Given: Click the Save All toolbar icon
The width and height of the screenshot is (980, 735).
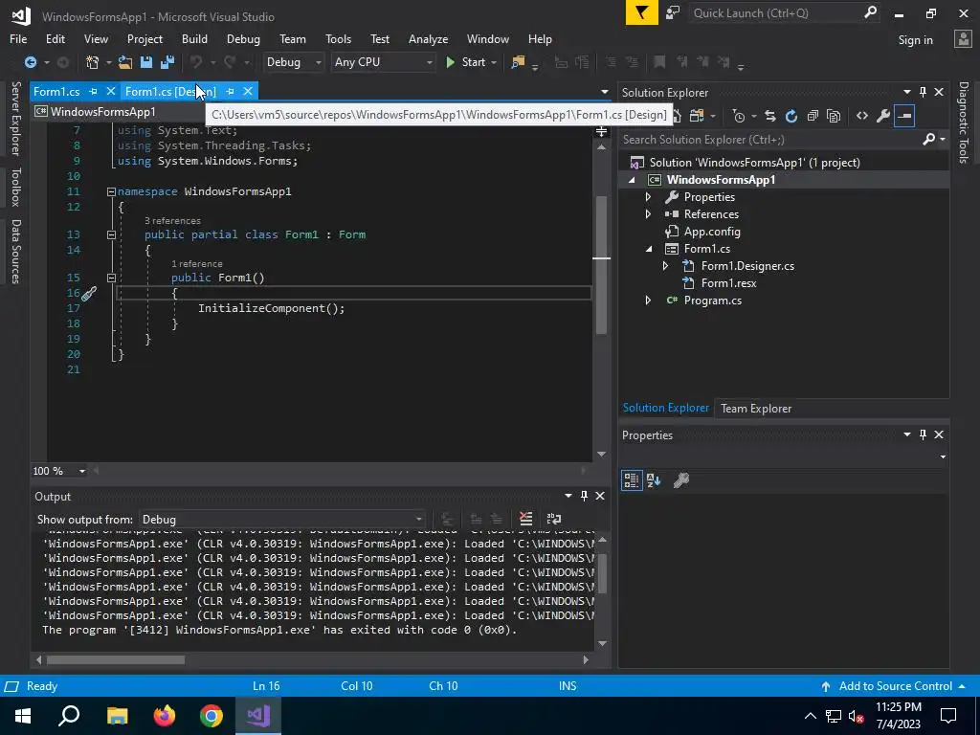Looking at the screenshot, I should [167, 62].
